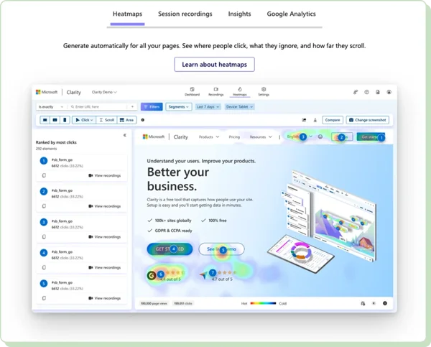The width and height of the screenshot is (431, 347).
Task: Copy selector in rank 5 card
Action: tap(44, 298)
